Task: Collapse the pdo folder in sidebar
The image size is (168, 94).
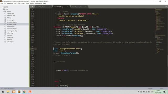Action: [2, 9]
